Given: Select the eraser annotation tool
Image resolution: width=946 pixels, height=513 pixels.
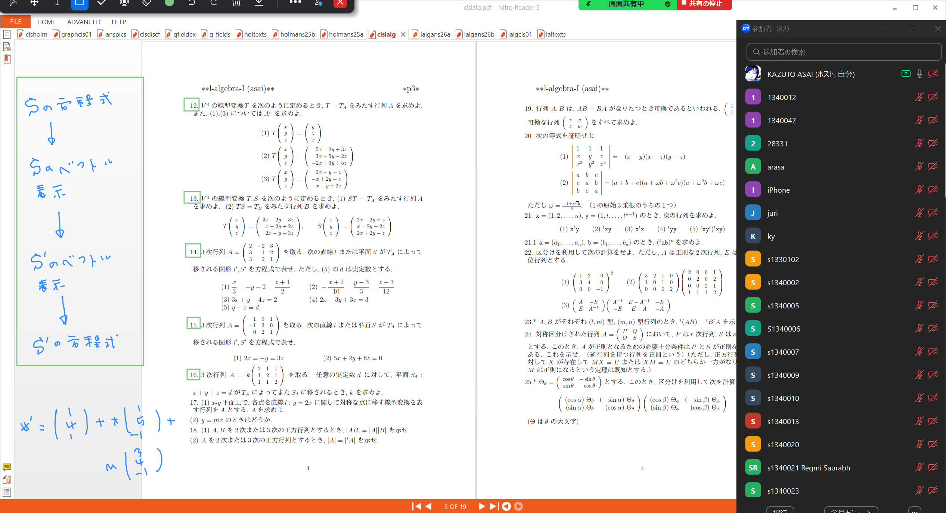Looking at the screenshot, I should click(x=147, y=3).
